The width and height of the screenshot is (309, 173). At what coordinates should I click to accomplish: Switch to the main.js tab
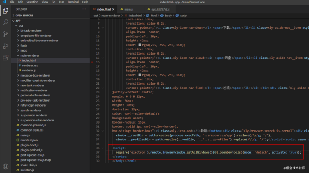tap(128, 9)
